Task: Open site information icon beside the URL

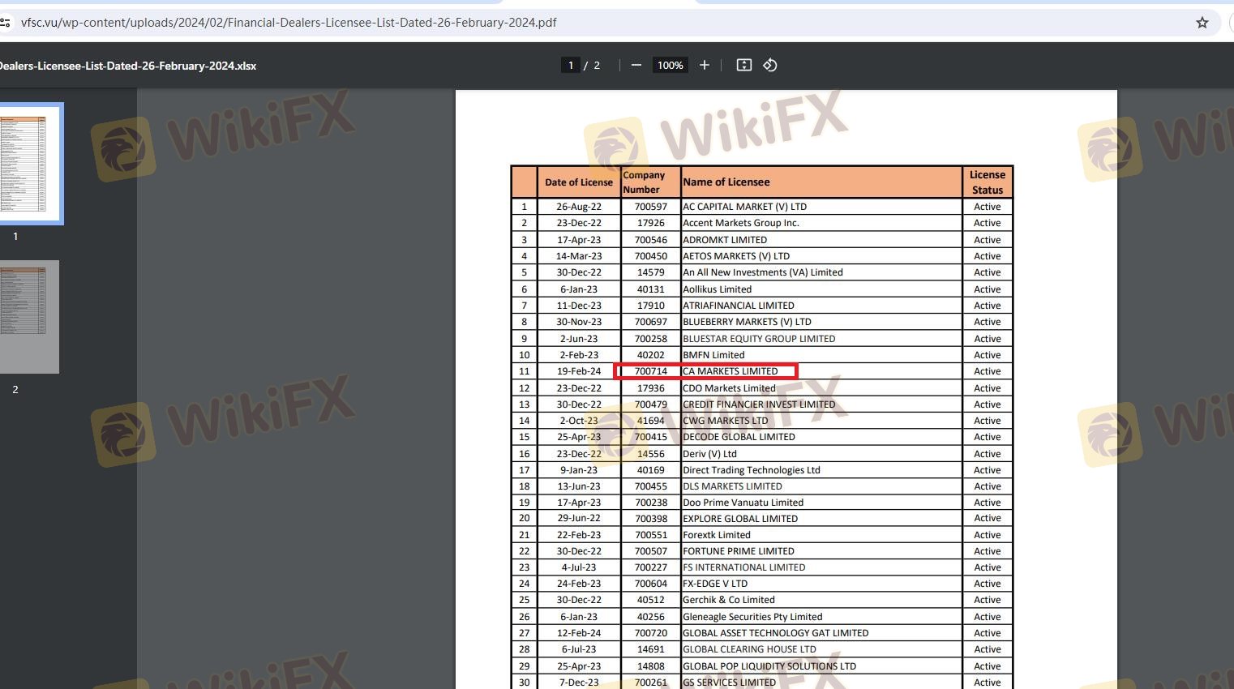Action: pos(6,23)
